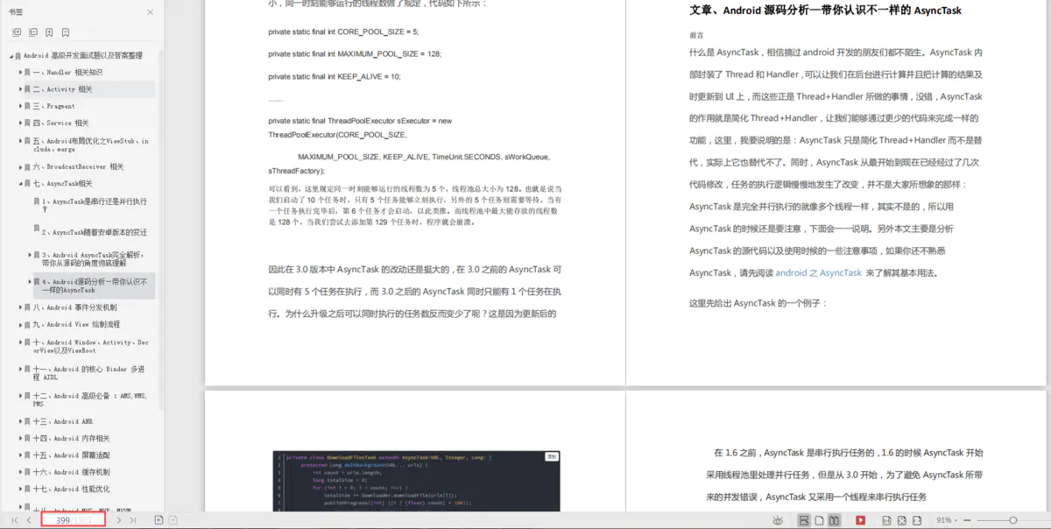Image resolution: width=1051 pixels, height=529 pixels.
Task: Open bookmark 十五、Android 屏幕适配
Action: coord(71,455)
